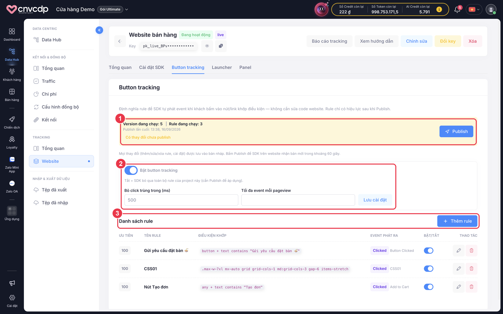This screenshot has width=503, height=314.
Task: Open the AI assistant robot avatar
Action: (321, 9)
